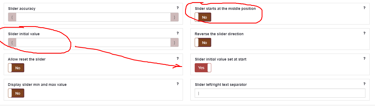Viewport: 375px width, 108px height.
Task: Click closing brace beside Slider accuracy field
Action: coord(174,17)
